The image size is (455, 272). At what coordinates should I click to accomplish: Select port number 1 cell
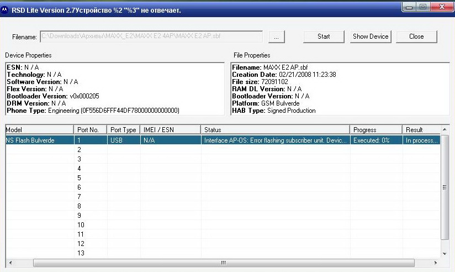click(91, 140)
